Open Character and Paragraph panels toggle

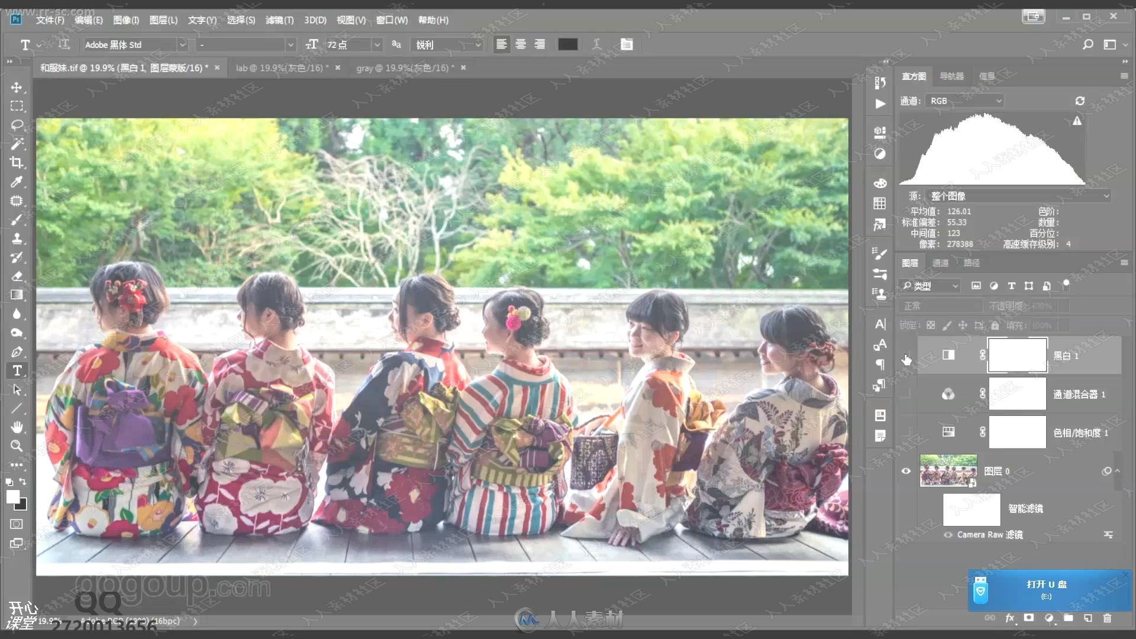pyautogui.click(x=627, y=44)
